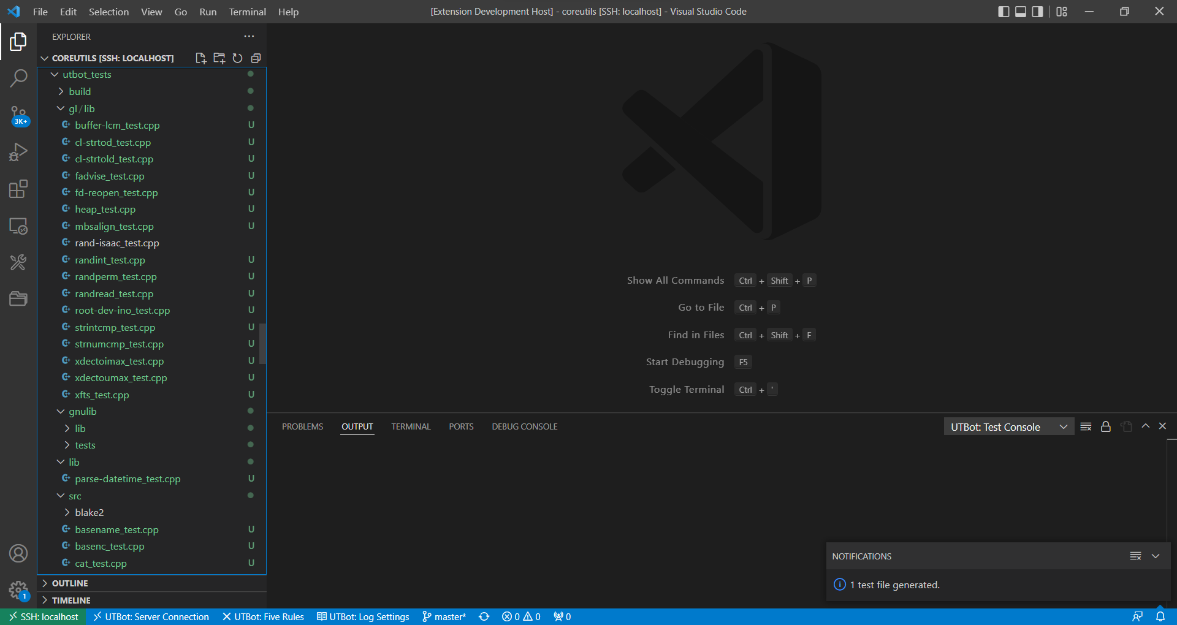Image resolution: width=1177 pixels, height=625 pixels.
Task: Open the UTBot tools icon in activity bar
Action: click(x=18, y=262)
